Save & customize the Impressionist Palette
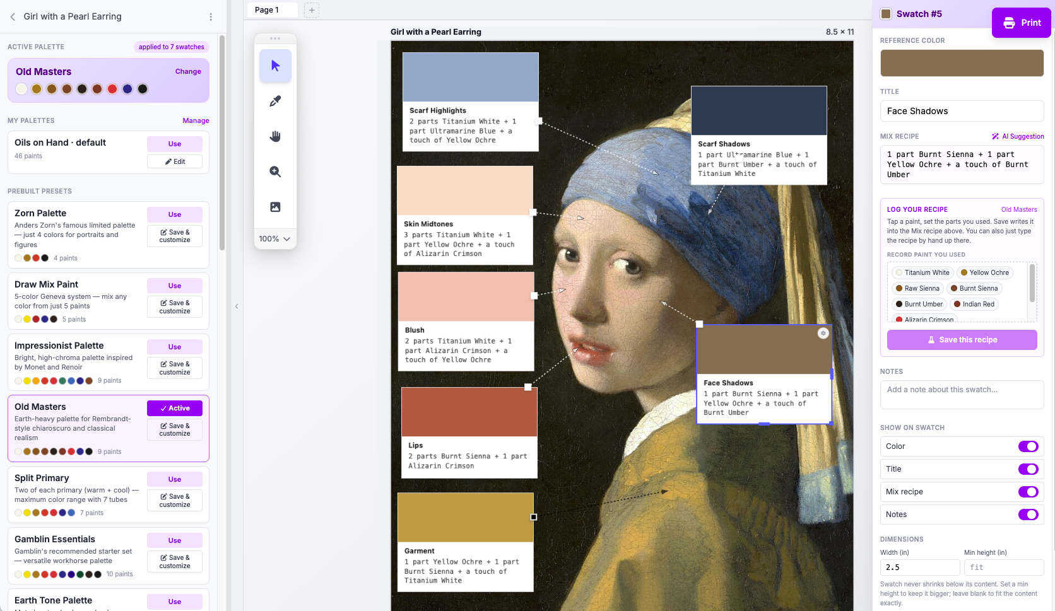Image resolution: width=1055 pixels, height=611 pixels. 175,368
